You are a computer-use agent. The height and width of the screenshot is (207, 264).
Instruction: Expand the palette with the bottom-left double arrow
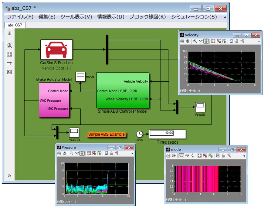coord(9,176)
